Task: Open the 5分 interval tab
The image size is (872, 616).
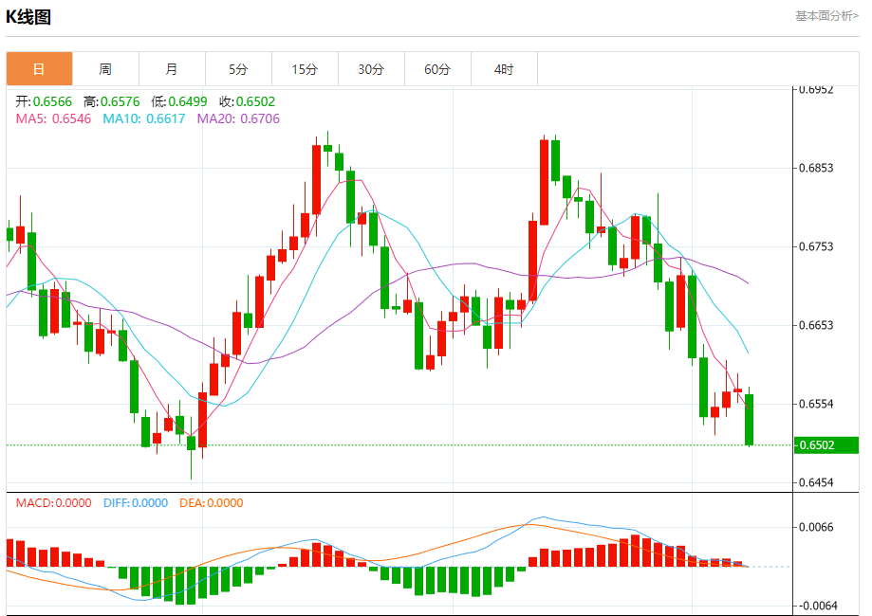Action: point(238,69)
